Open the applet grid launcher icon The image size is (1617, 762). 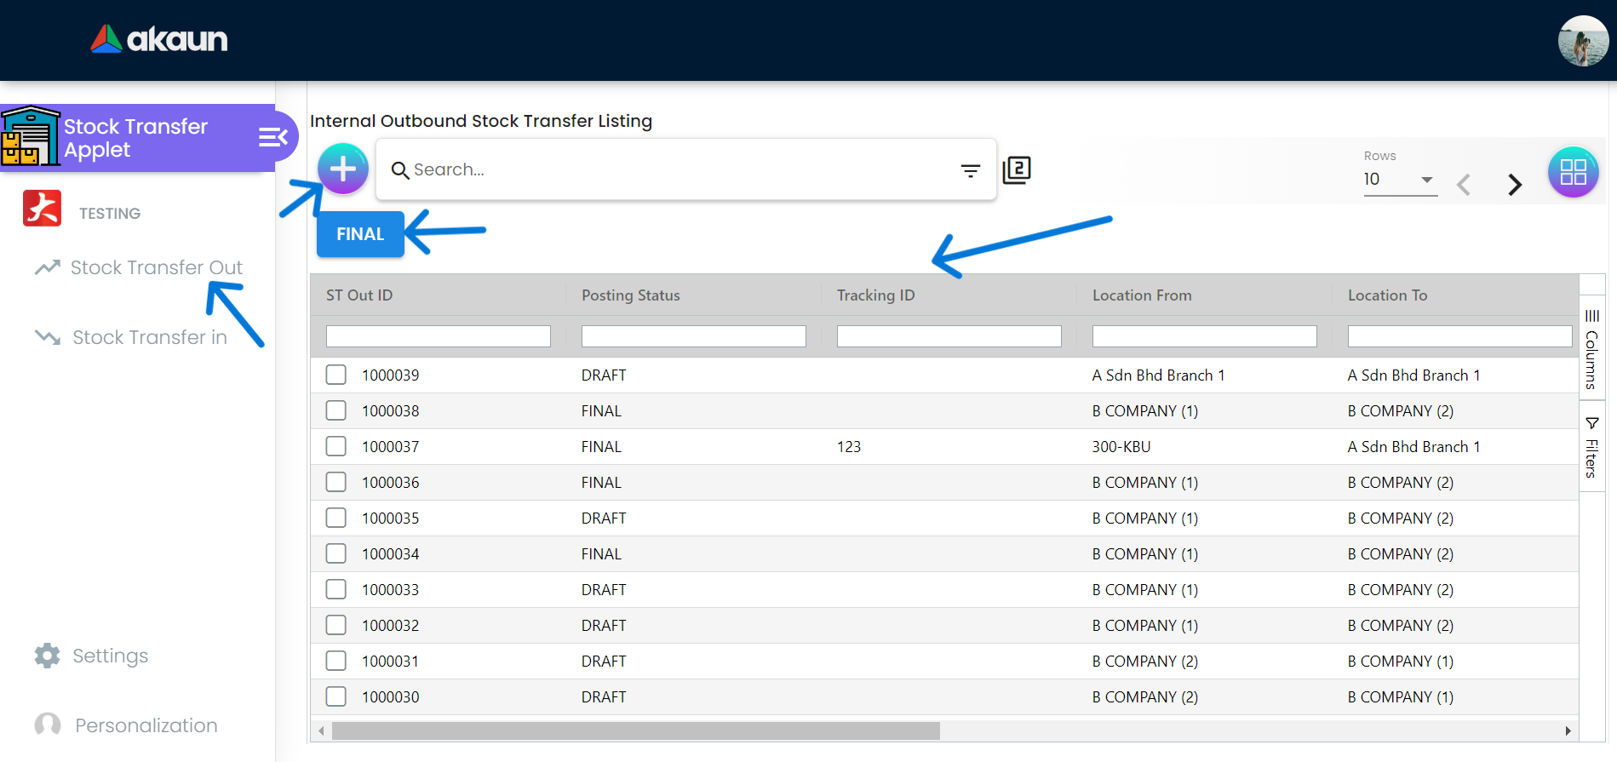[x=1573, y=172]
